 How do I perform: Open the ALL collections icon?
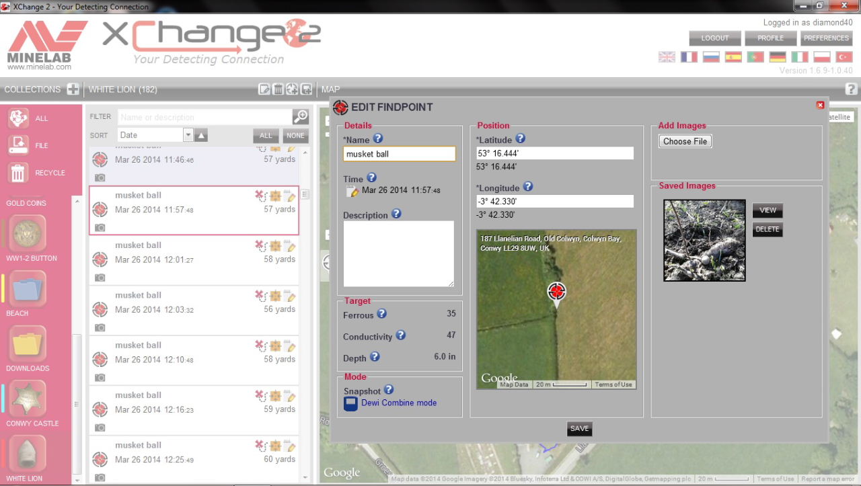pyautogui.click(x=18, y=118)
